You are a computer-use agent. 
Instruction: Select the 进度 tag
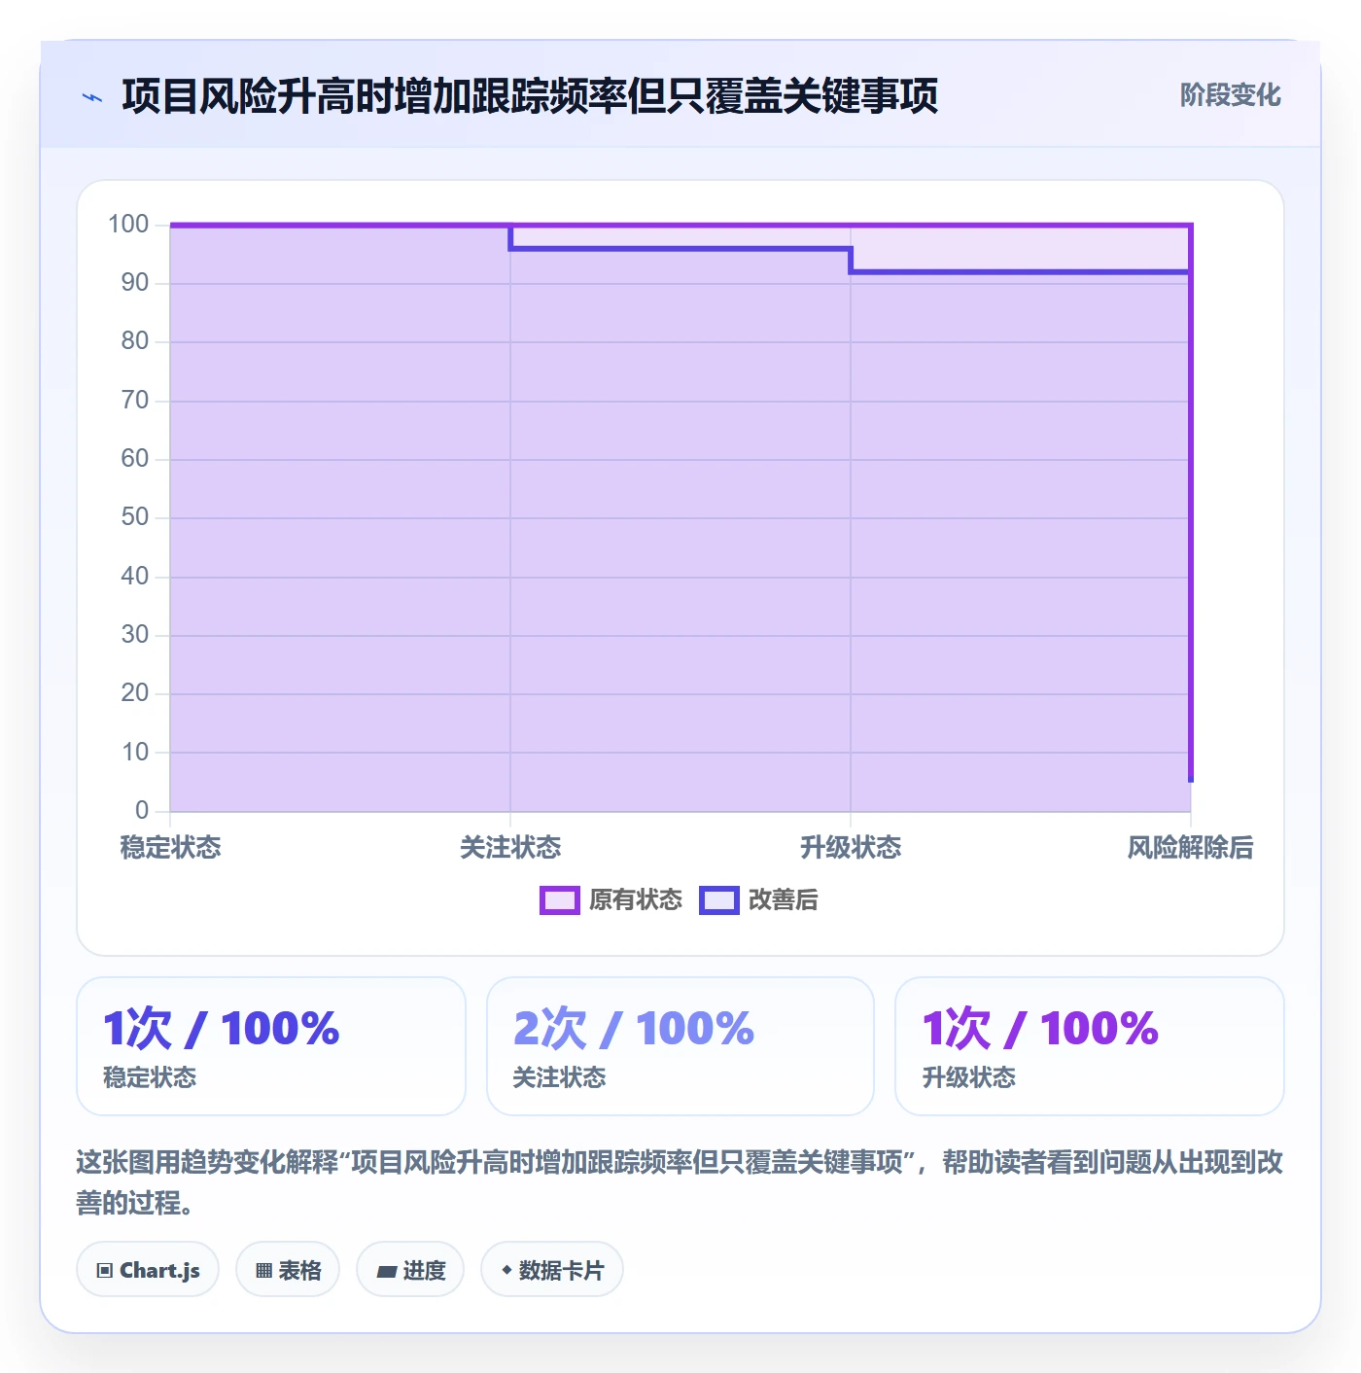point(410,1269)
